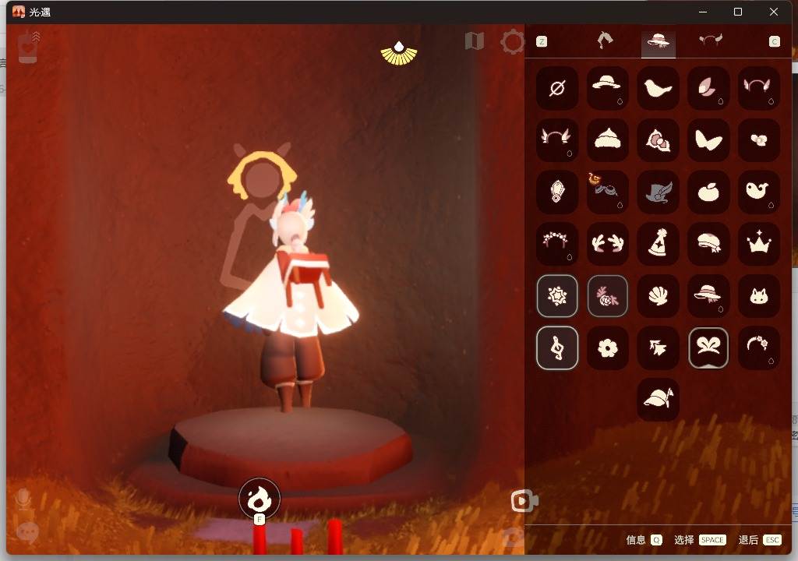Select the winged horns headband in second row
798x561 pixels.
point(557,140)
